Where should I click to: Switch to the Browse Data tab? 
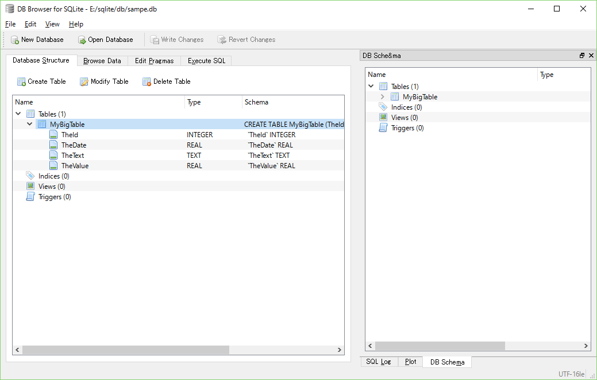102,60
